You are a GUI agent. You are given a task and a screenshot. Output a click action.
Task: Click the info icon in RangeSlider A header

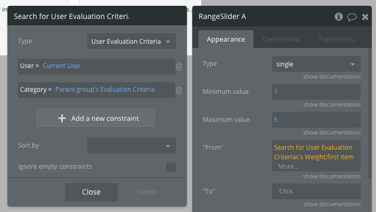coord(339,16)
